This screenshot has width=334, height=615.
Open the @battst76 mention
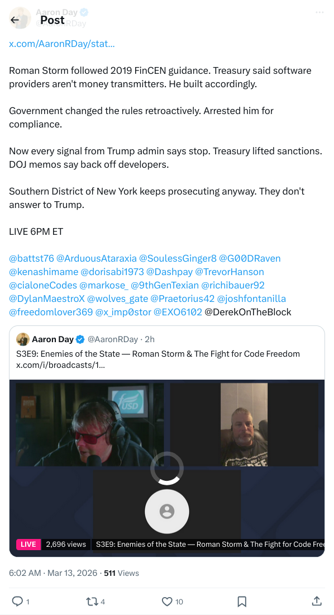coord(31,258)
